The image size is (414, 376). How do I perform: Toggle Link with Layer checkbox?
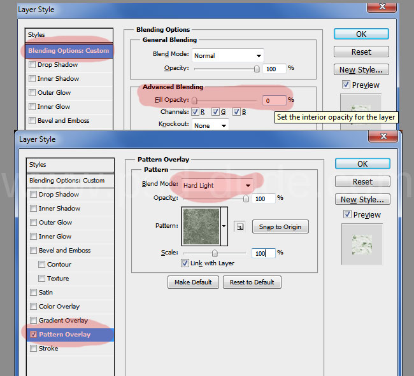tap(185, 263)
